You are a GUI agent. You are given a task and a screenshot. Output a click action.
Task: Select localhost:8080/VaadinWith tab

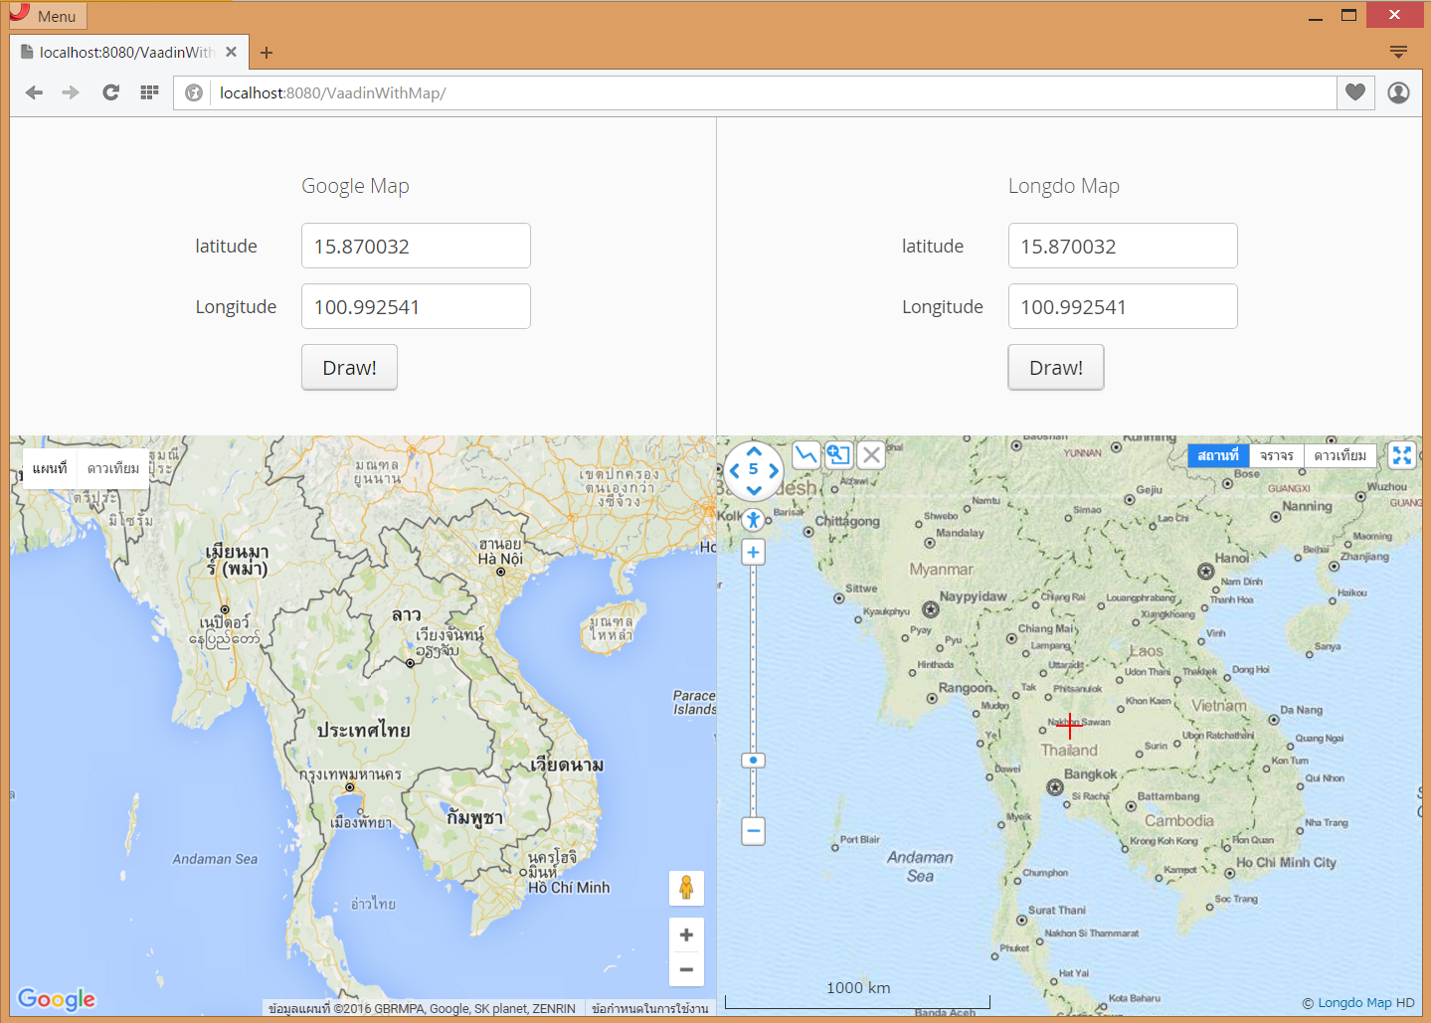pos(127,52)
